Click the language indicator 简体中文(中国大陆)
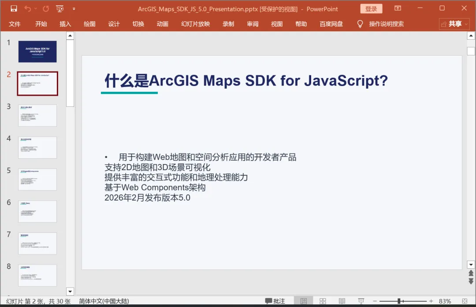The image size is (476, 307). click(104, 301)
